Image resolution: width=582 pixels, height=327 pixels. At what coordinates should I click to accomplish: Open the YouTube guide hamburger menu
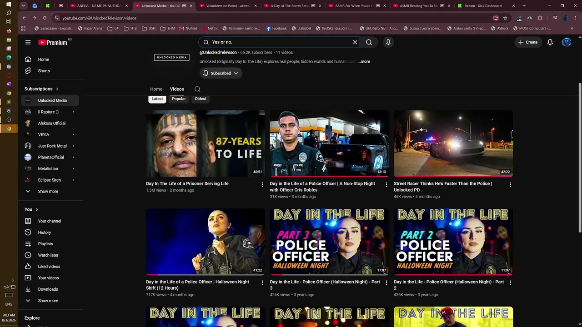point(28,42)
